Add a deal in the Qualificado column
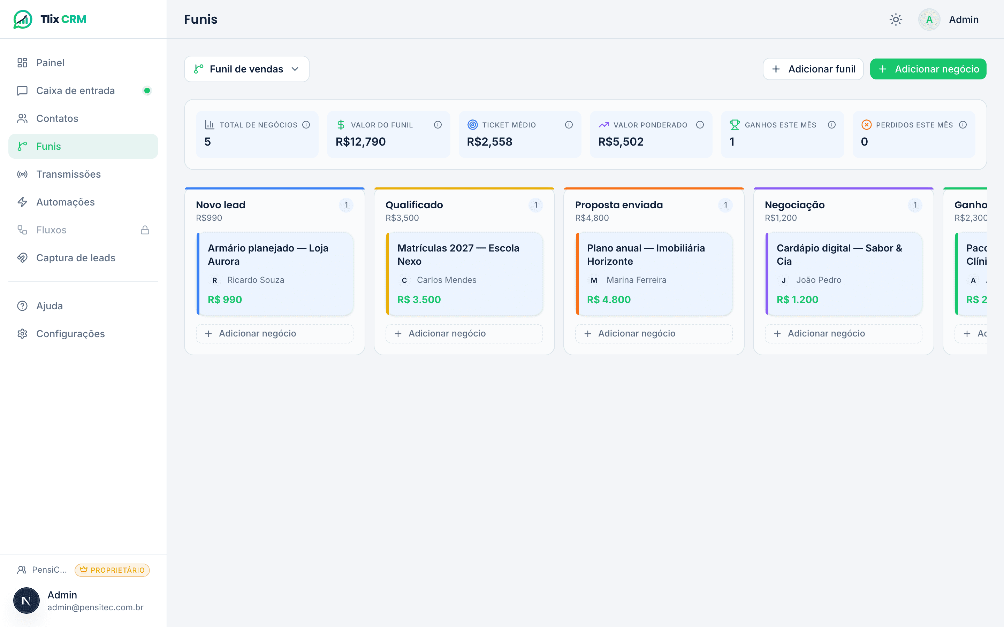The width and height of the screenshot is (1004, 627). 464,333
